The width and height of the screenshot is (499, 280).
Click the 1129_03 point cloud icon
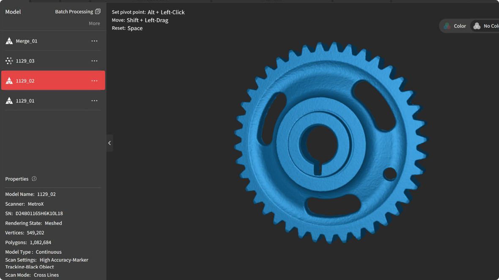pyautogui.click(x=9, y=61)
